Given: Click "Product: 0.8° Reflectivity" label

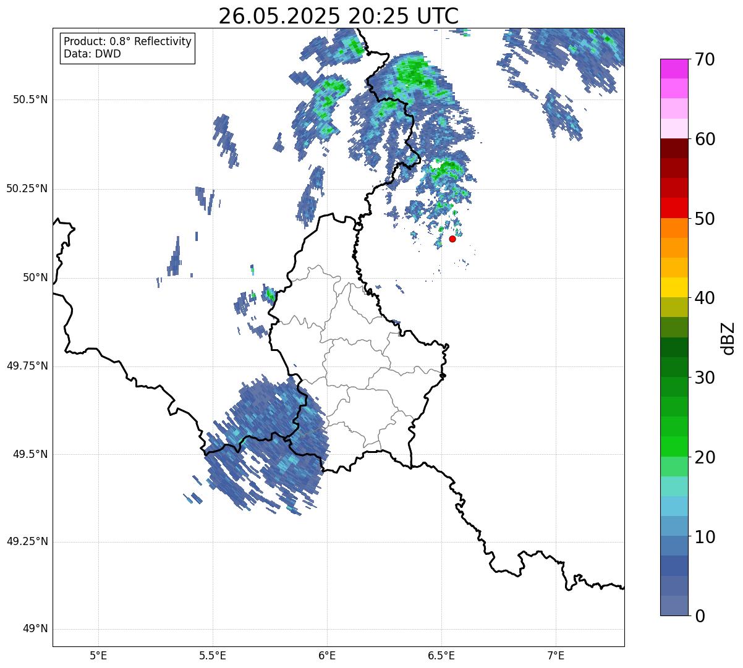Looking at the screenshot, I should click(128, 41).
